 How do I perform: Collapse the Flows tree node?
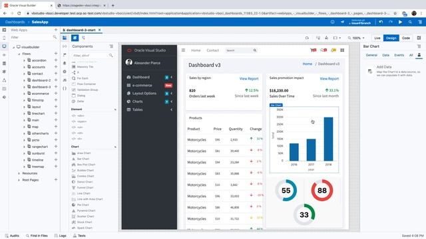[x=19, y=54]
